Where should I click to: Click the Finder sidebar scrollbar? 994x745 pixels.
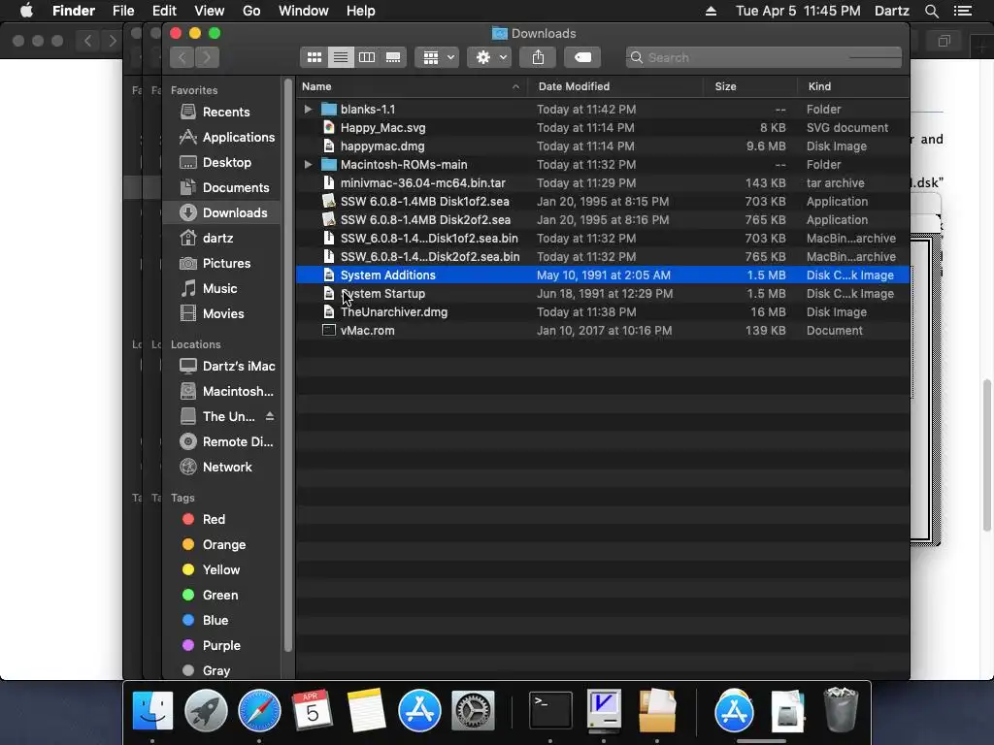click(287, 365)
